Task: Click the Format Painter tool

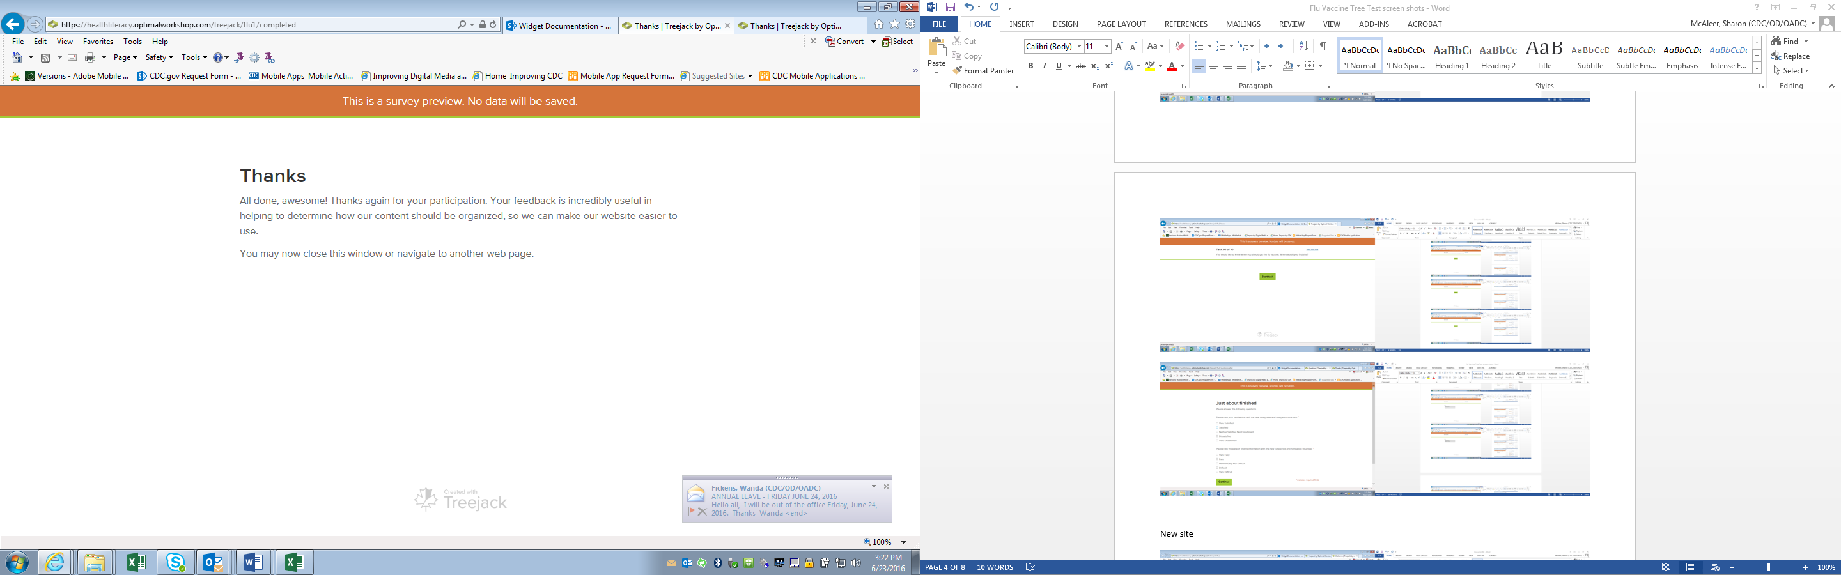Action: [x=983, y=71]
